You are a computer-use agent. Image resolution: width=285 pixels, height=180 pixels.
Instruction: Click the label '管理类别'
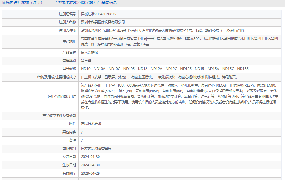(x=69, y=61)
